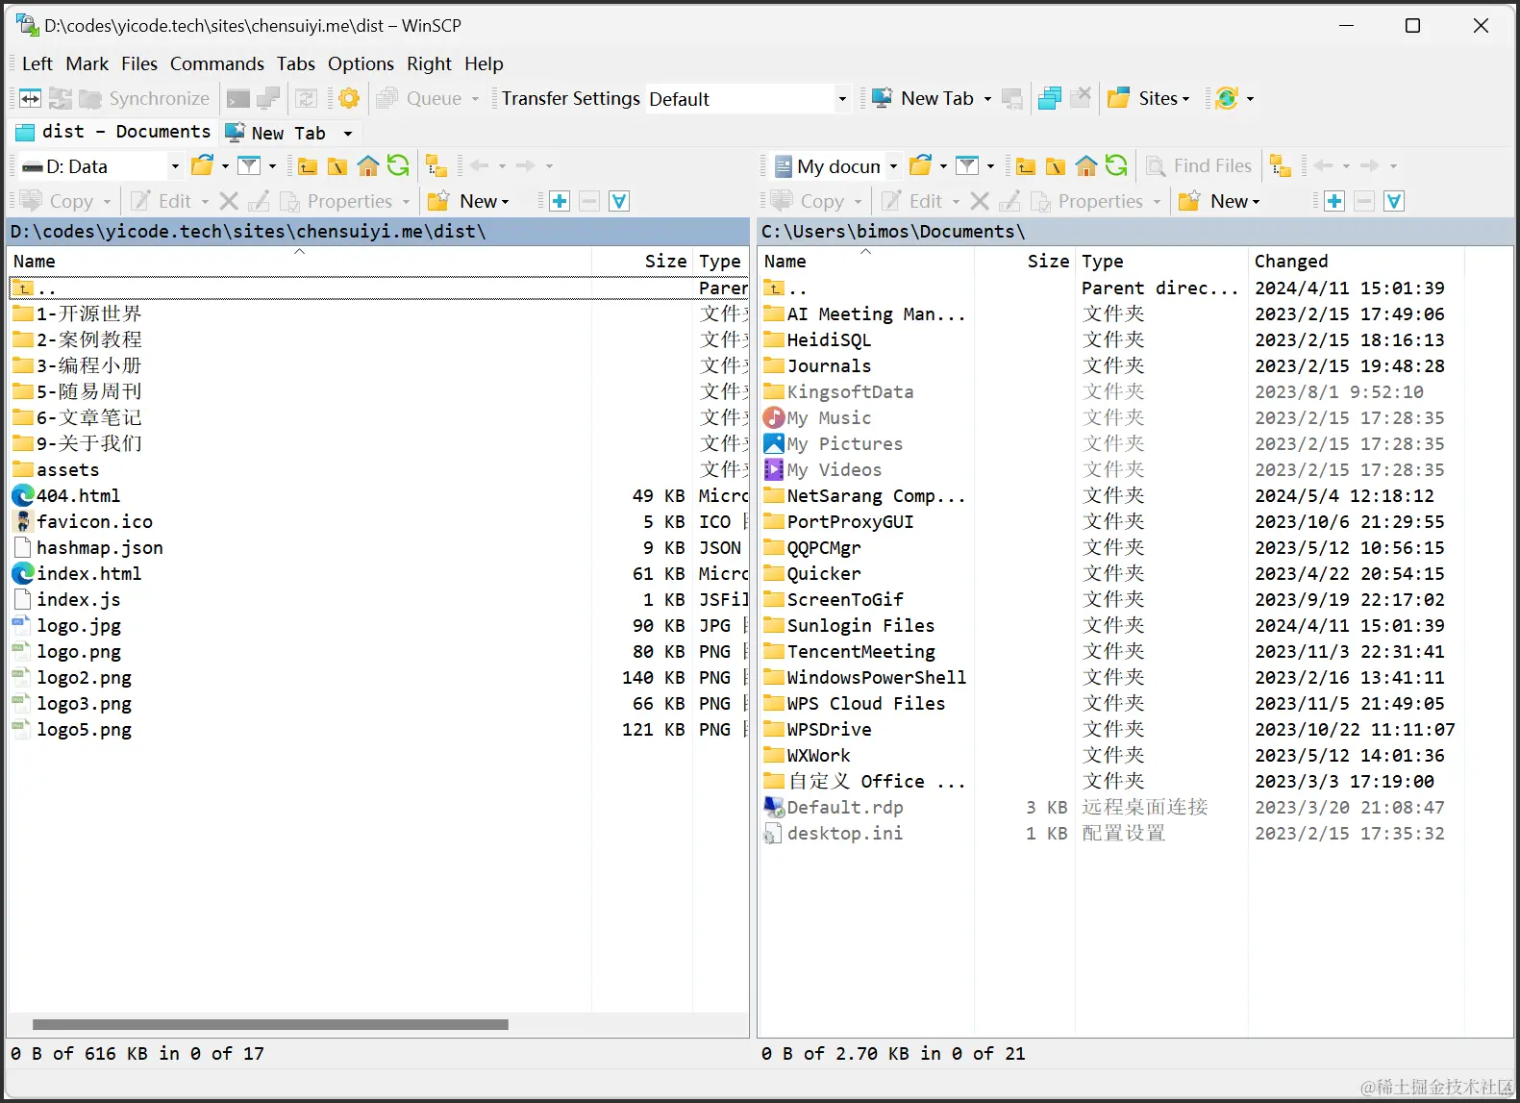This screenshot has width=1520, height=1103.
Task: Open dropdown arrow next to New Tab session tab
Action: click(x=348, y=134)
